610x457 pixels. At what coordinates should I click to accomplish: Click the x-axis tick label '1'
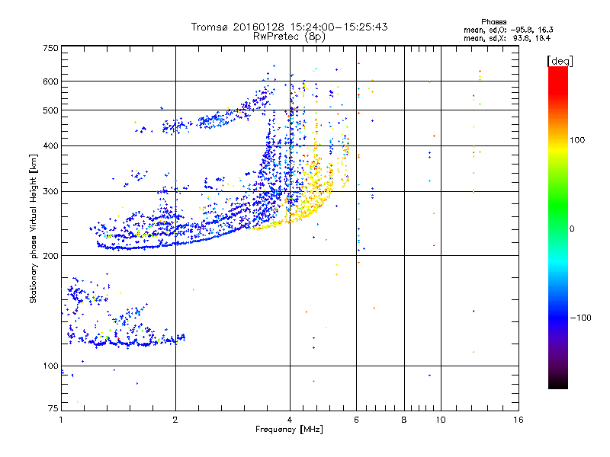pos(61,420)
